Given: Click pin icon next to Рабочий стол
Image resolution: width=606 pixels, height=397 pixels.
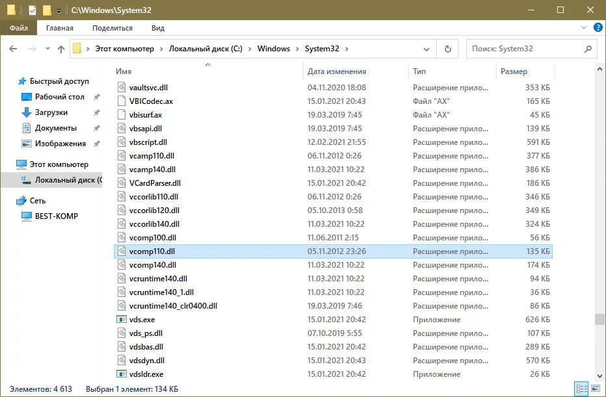Looking at the screenshot, I should pyautogui.click(x=97, y=97).
